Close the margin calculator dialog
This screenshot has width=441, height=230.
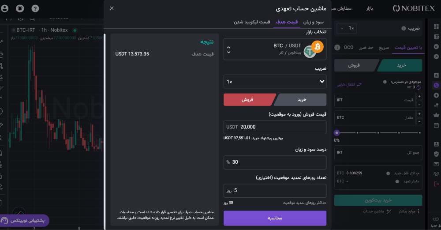(112, 8)
